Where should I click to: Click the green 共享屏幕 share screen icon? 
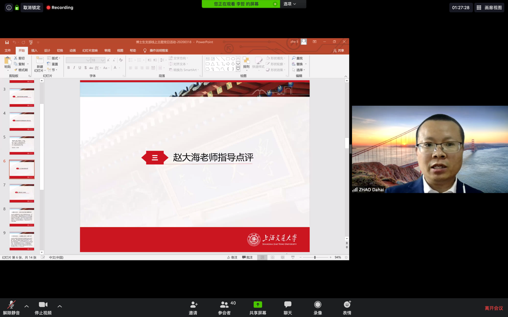coord(258,305)
